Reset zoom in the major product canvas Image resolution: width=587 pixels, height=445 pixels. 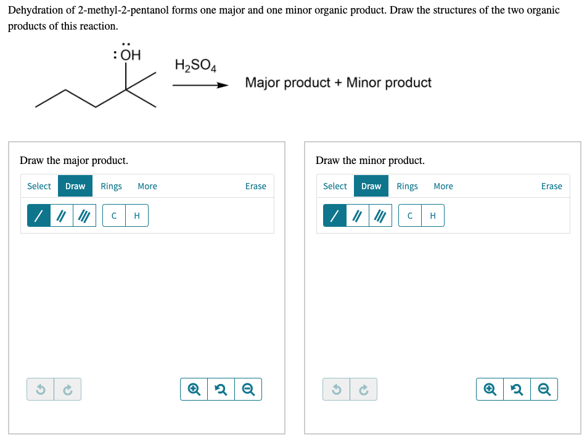click(x=221, y=390)
